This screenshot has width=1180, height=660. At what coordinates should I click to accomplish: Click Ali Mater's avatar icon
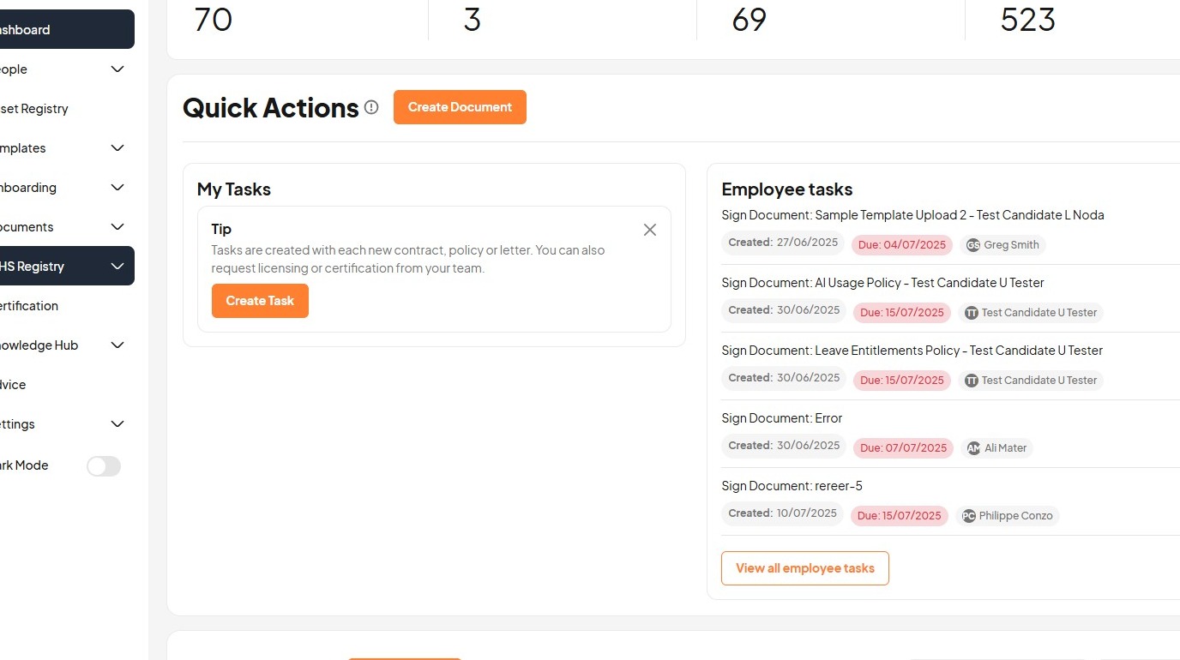tap(973, 448)
